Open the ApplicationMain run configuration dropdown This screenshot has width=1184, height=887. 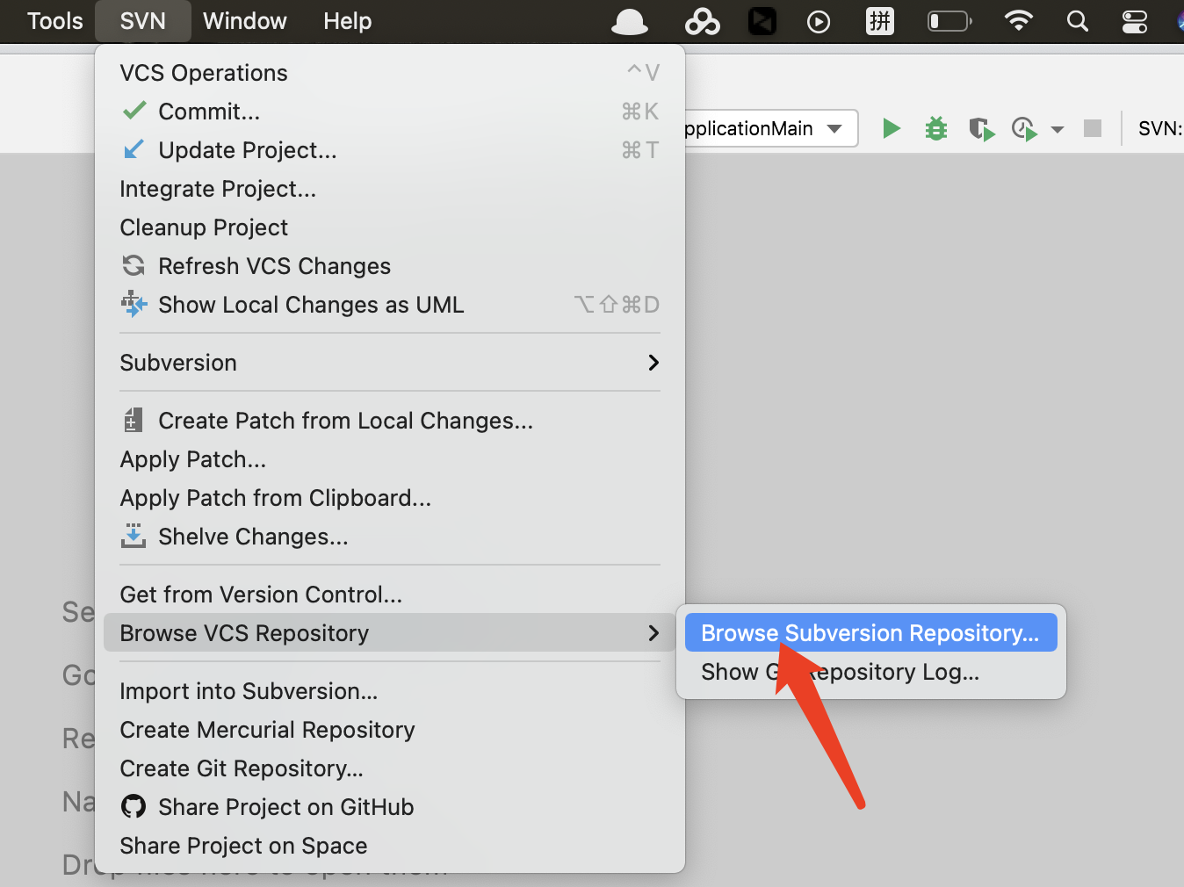pos(769,129)
